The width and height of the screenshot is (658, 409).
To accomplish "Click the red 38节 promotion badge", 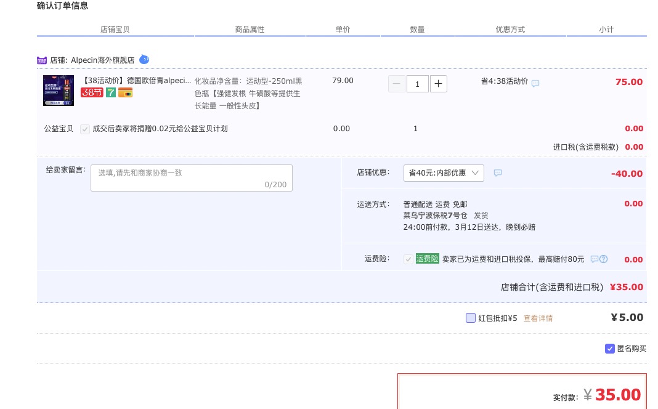I will (92, 92).
